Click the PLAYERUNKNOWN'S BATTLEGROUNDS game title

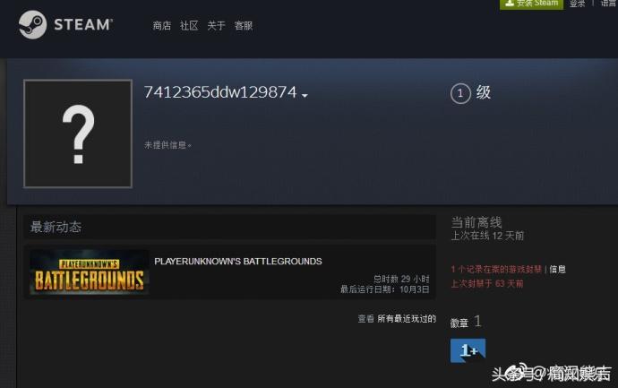(238, 262)
